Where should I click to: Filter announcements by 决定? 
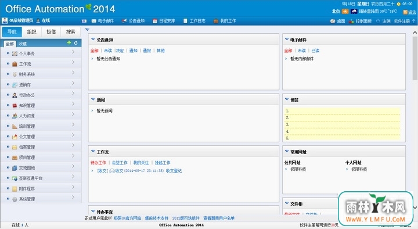120,51
